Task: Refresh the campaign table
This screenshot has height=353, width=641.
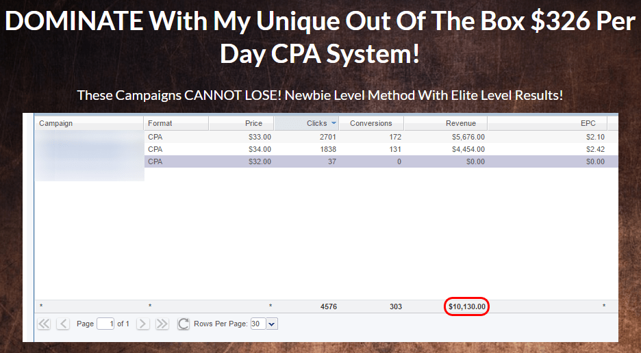Action: click(x=184, y=324)
